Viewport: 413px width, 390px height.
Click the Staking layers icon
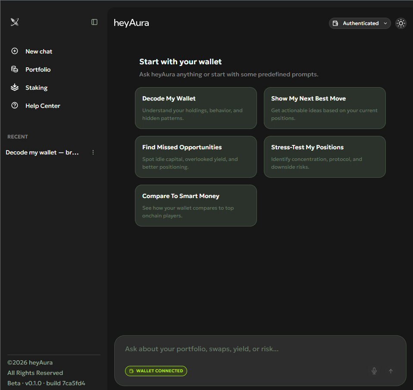tap(15, 87)
